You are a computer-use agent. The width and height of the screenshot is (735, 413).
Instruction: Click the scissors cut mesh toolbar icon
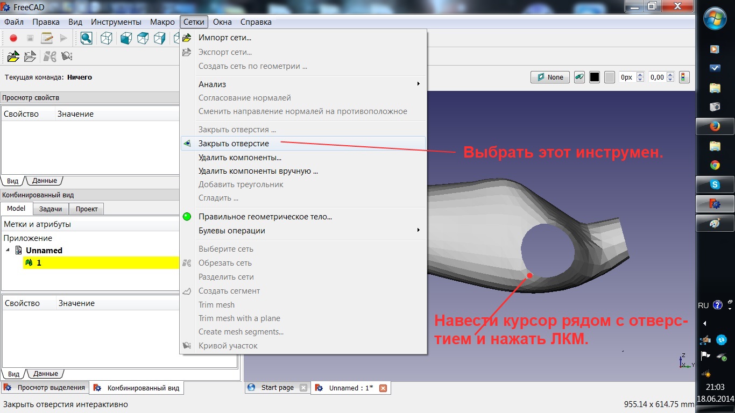pos(50,56)
